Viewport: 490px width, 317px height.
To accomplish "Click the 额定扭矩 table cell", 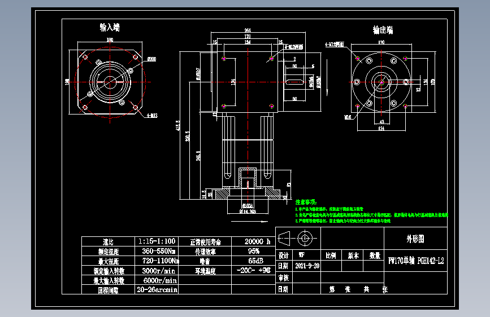I will point(109,252).
